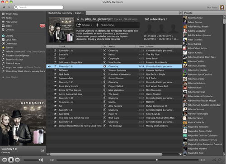
Task: Toggle shuffle mode
Action: pyautogui.click(x=214, y=160)
